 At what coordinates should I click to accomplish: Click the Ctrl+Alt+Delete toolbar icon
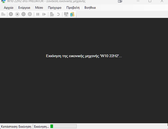point(3,14)
